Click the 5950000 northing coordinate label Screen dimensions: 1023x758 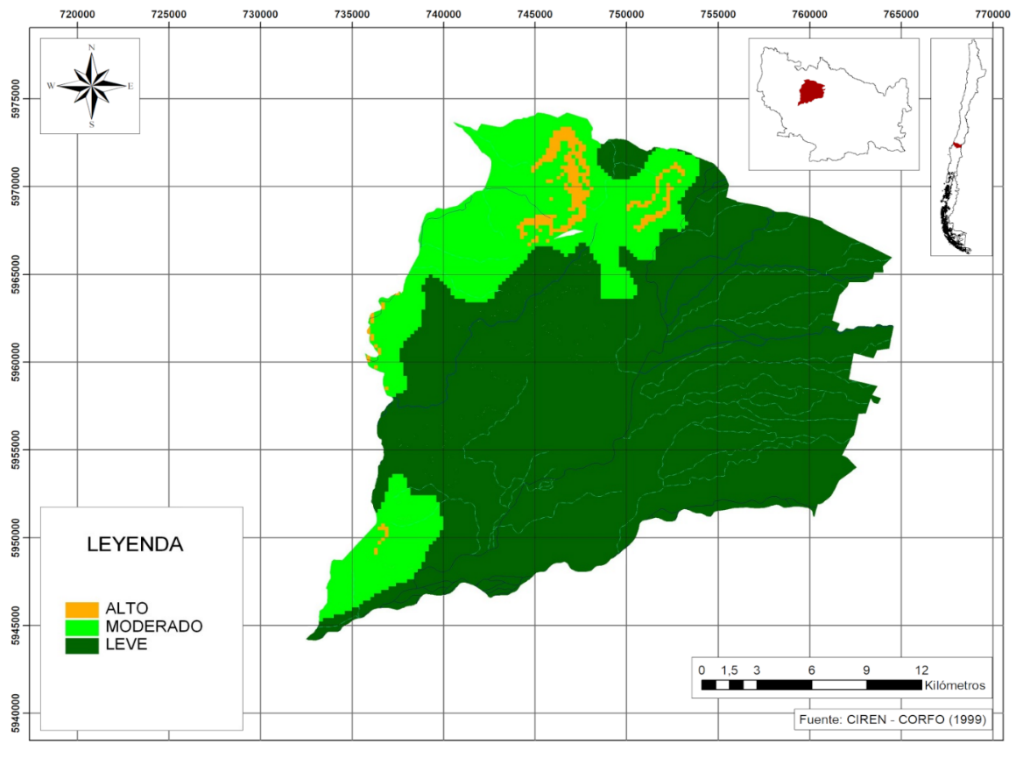click(15, 539)
